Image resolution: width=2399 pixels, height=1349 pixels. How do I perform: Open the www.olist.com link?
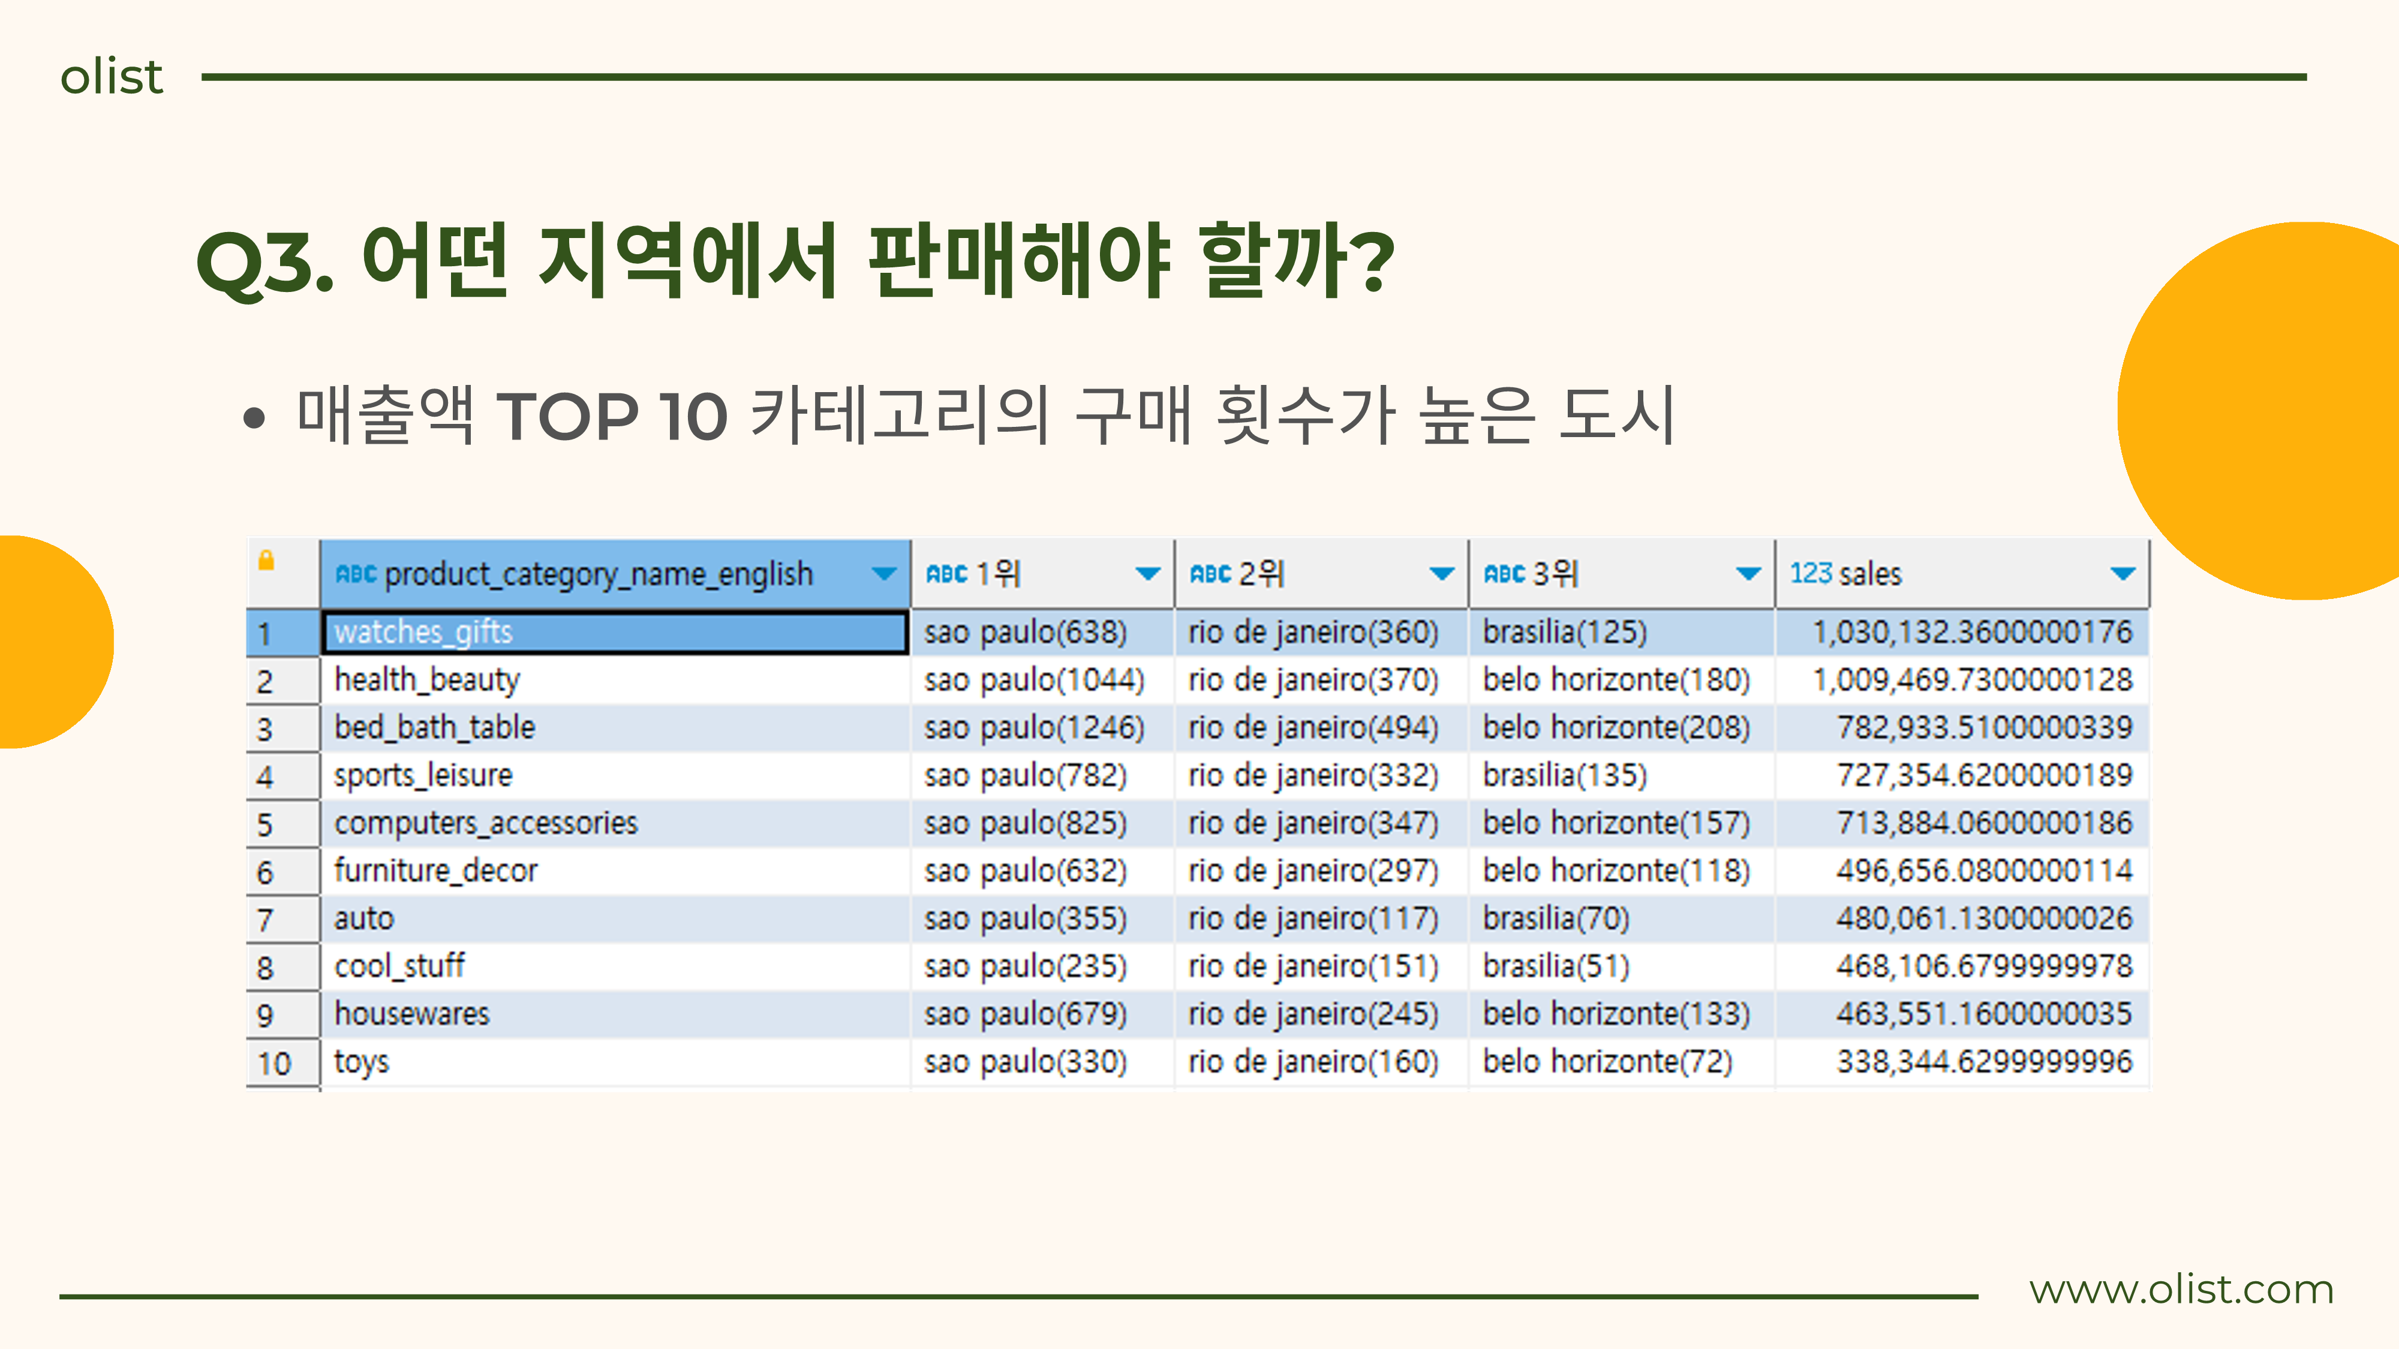click(2181, 1290)
